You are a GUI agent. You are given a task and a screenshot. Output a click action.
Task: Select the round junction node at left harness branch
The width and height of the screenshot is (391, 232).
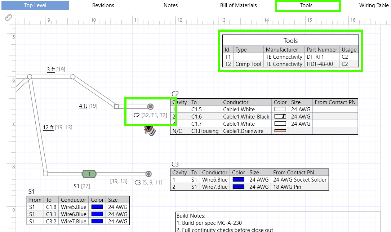pos(30,77)
